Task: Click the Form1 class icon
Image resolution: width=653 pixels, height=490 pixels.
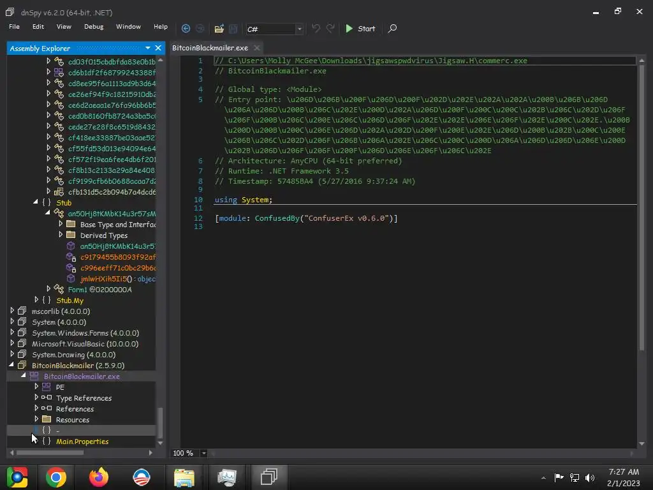Action: click(59, 289)
